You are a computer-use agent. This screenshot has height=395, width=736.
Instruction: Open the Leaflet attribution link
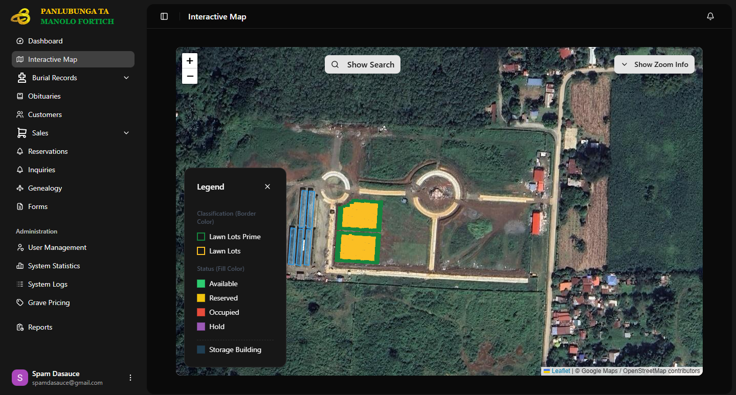coord(561,371)
